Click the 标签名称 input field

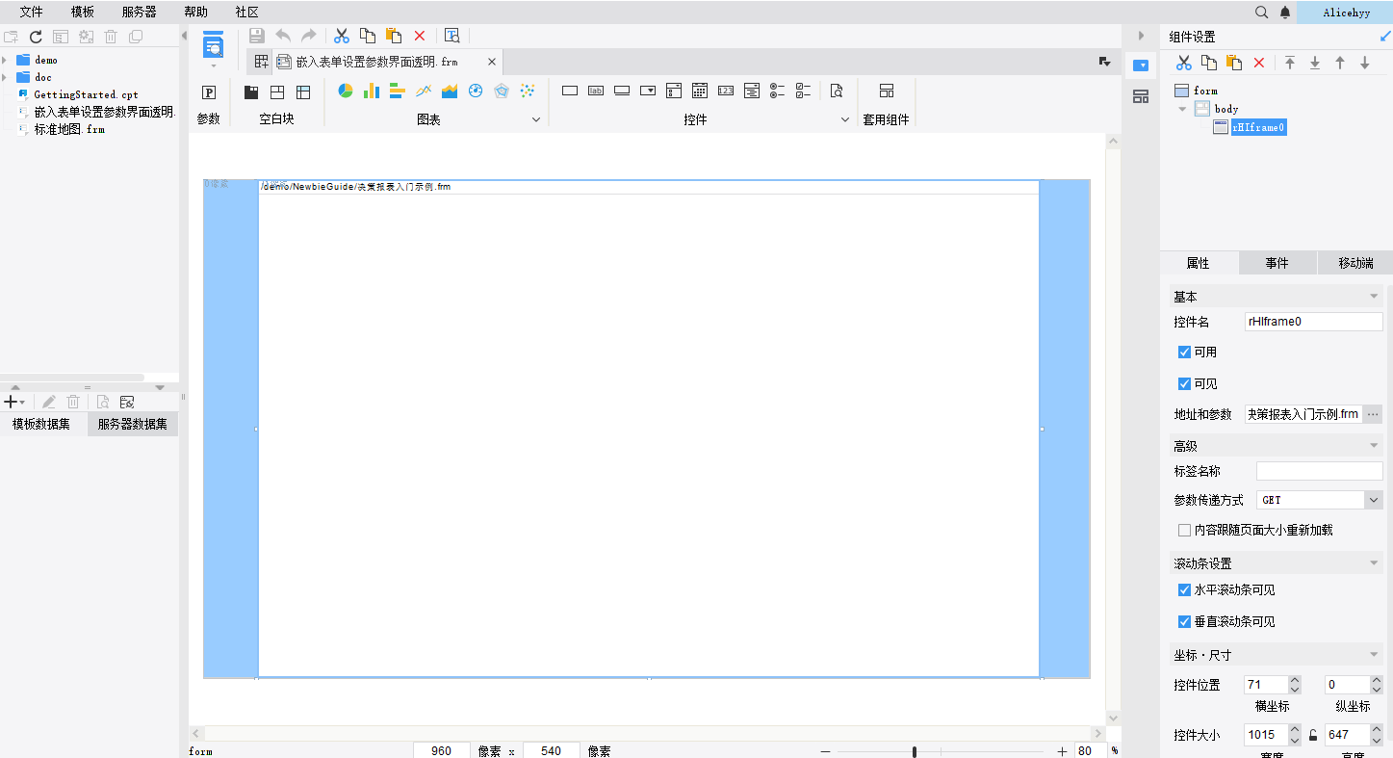[1319, 471]
